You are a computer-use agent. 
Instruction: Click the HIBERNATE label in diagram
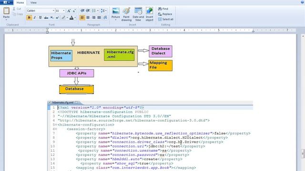coord(89,53)
